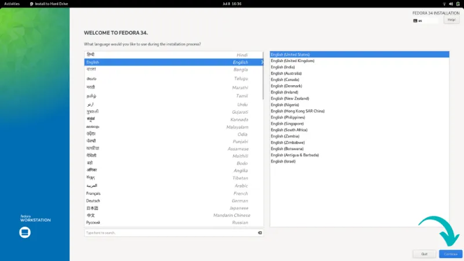Select English (United Kingdom) locale
Image resolution: width=464 pixels, height=261 pixels.
292,61
